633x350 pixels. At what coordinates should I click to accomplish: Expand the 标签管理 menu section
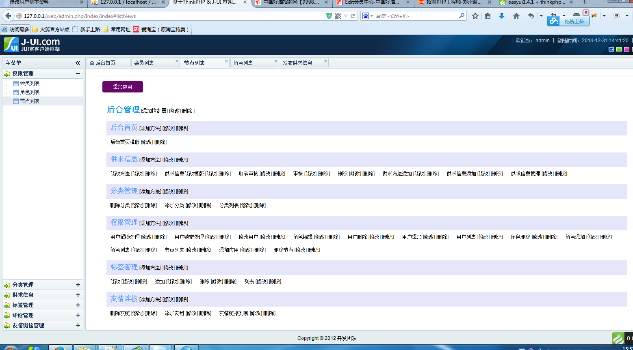pos(78,305)
